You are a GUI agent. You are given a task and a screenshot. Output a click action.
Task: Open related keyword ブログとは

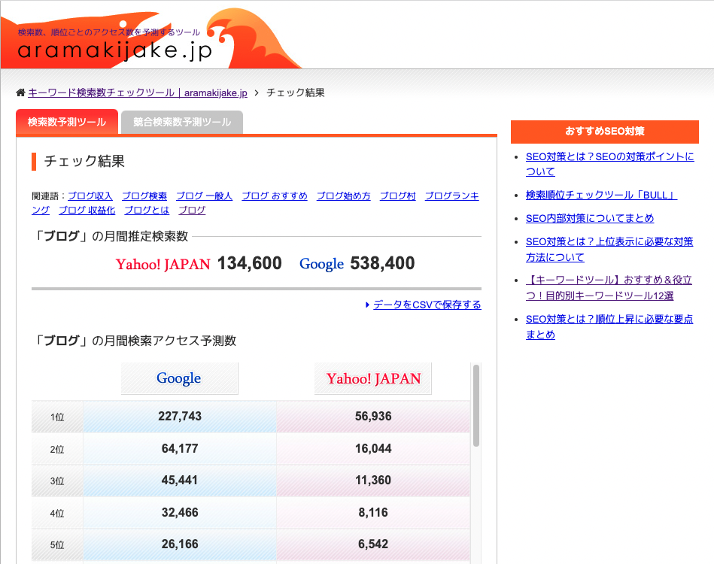[147, 211]
